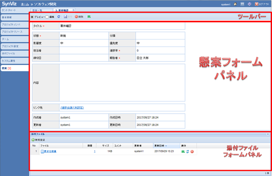This screenshot has width=272, height=176.
Task: Open history link 1 in 履歴 column
Action: (95, 151)
